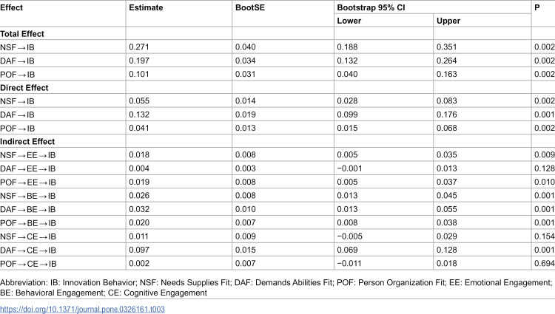Click the 0.271 estimate cell

139,47
